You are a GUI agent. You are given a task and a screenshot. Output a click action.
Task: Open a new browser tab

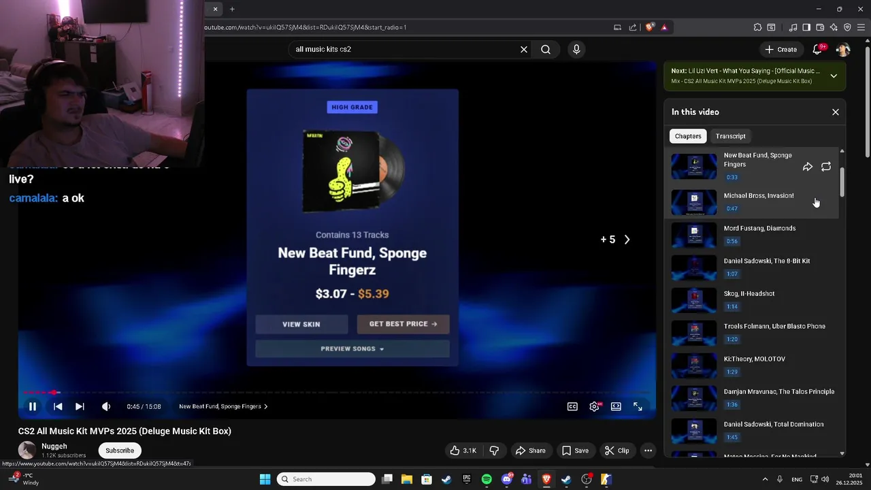232,9
